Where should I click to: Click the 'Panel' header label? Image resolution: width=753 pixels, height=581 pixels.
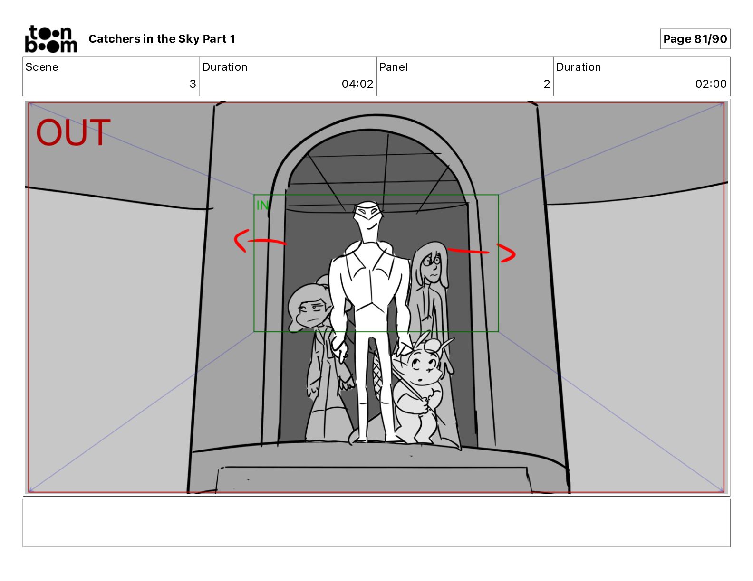tap(394, 67)
